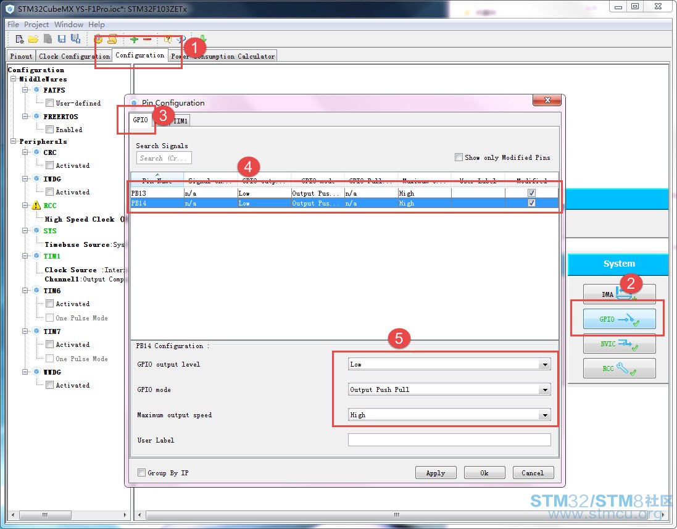Image resolution: width=677 pixels, height=529 pixels.
Task: Click the Generate Report scroll icon
Action: (x=112, y=40)
